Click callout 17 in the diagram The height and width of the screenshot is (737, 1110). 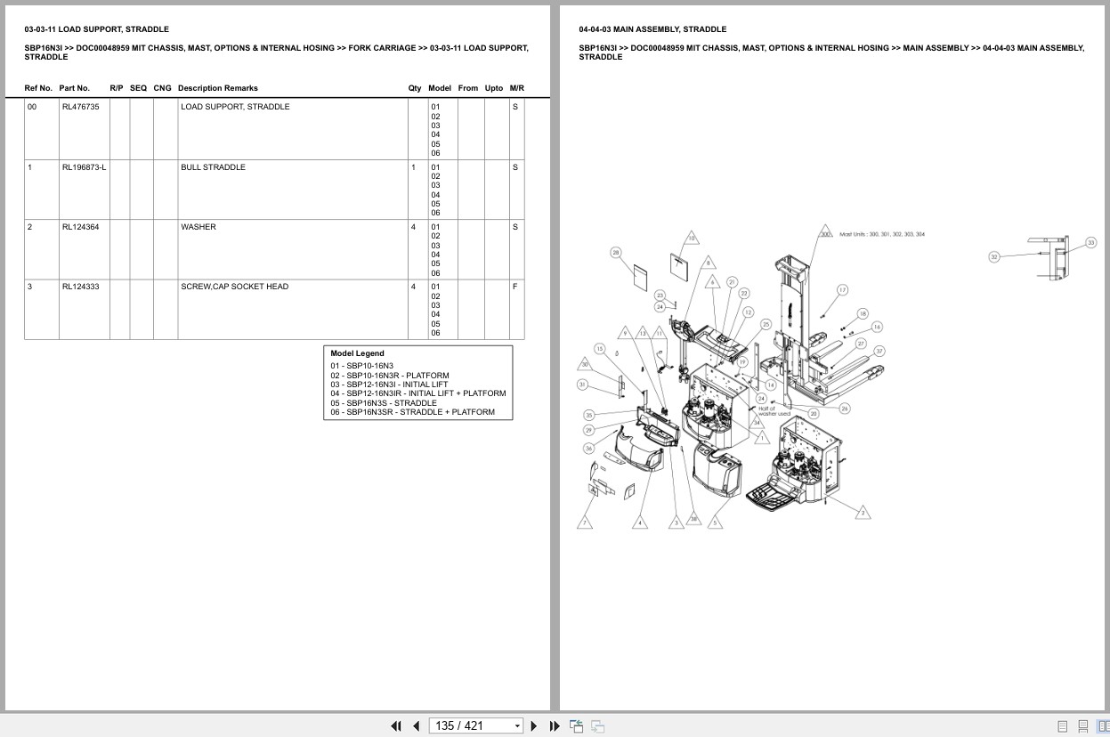(x=842, y=290)
